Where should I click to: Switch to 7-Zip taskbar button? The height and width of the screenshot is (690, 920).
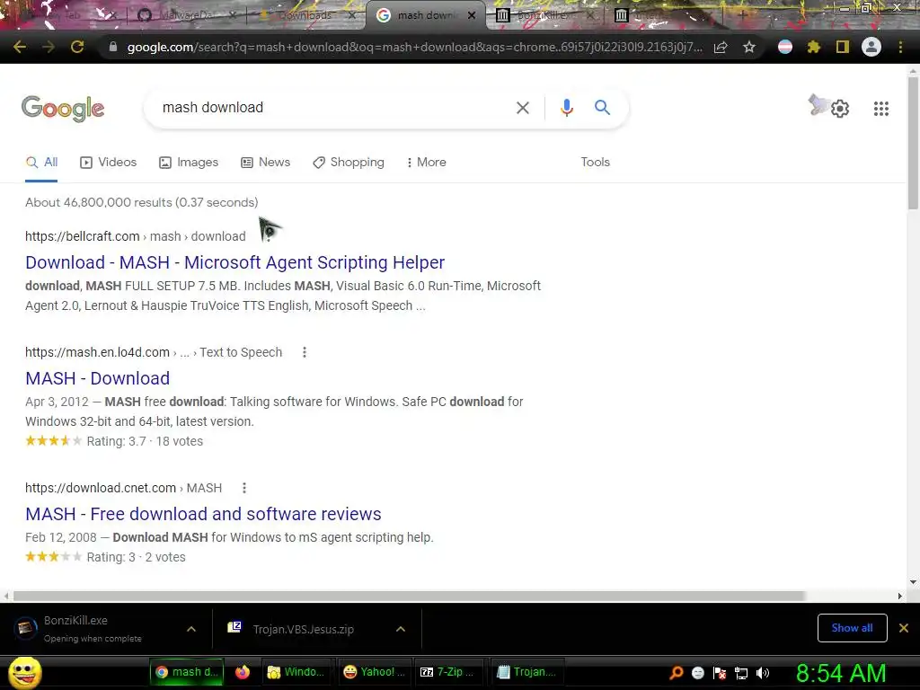(x=447, y=672)
